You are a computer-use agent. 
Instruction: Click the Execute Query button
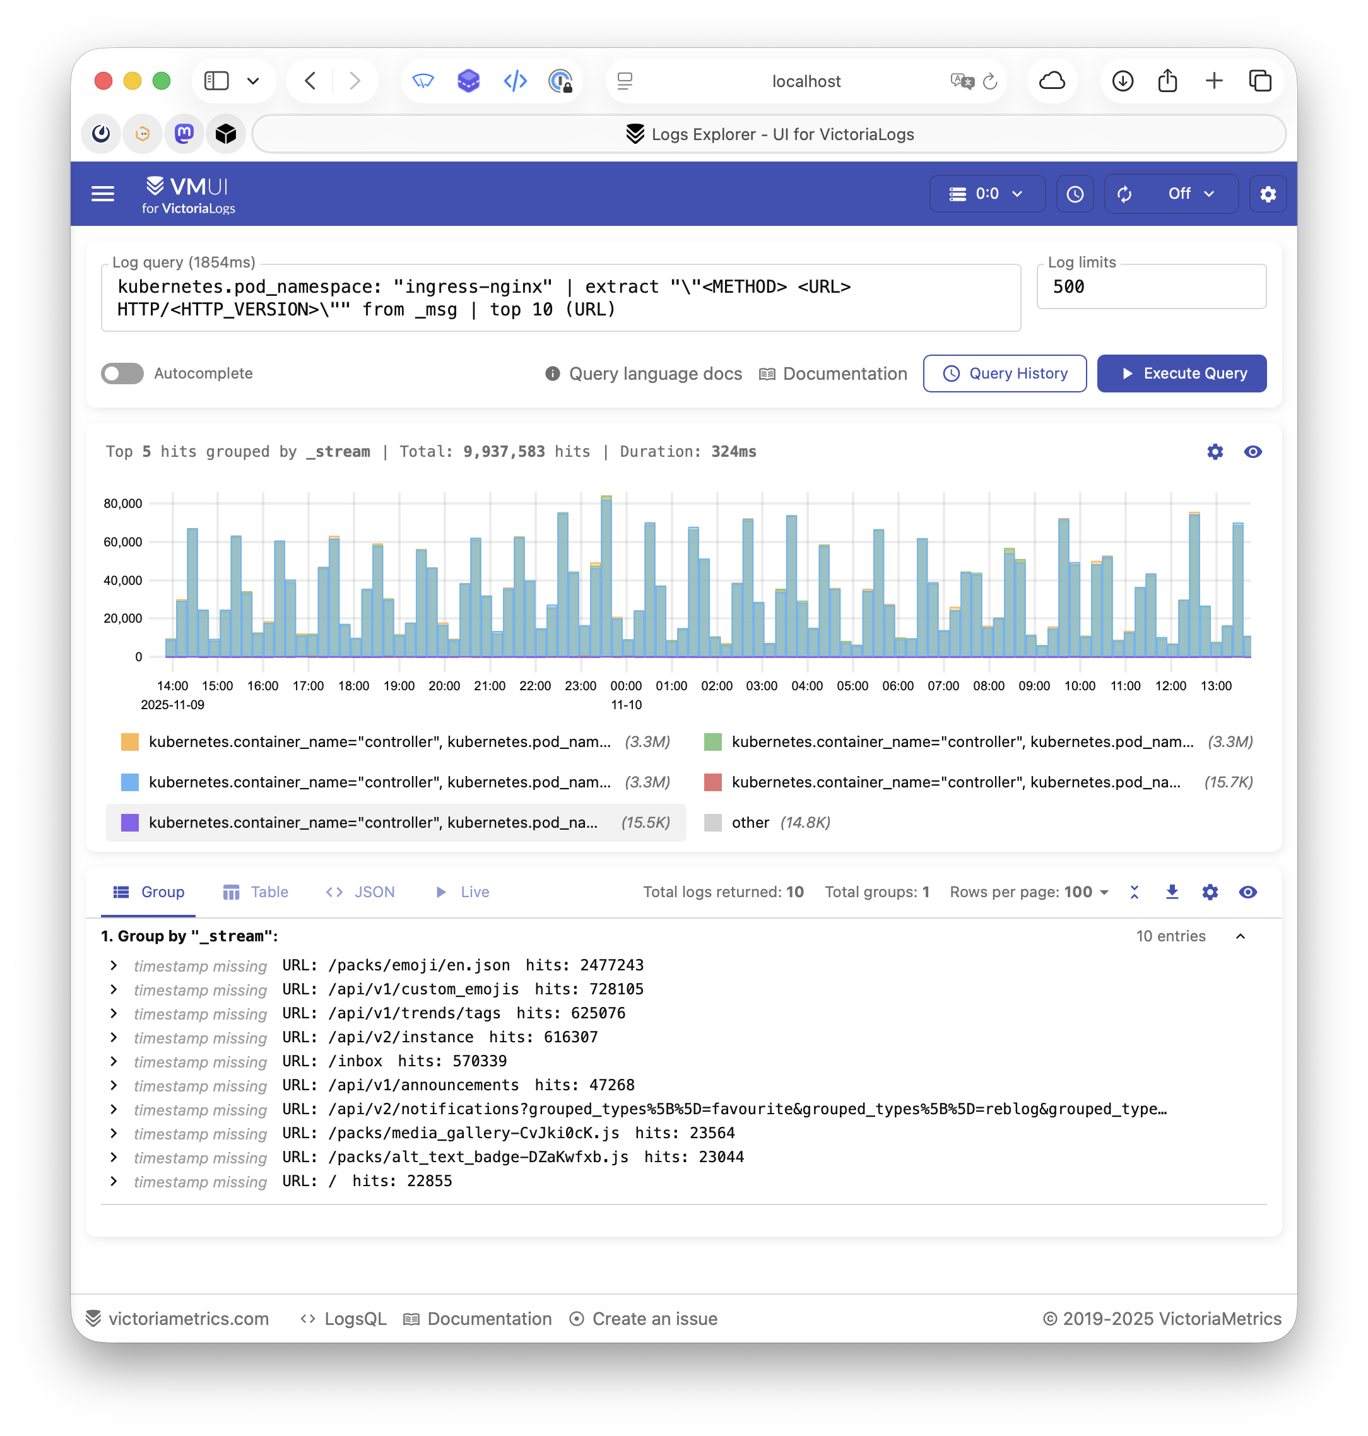(x=1181, y=374)
